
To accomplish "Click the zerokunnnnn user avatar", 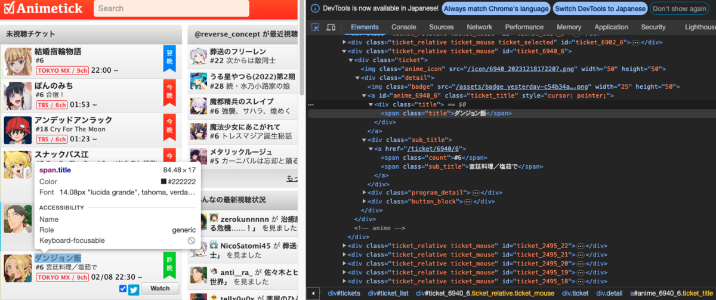I will (x=215, y=219).
